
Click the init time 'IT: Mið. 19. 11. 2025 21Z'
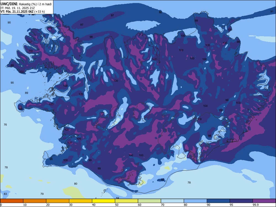click(x=18, y=8)
